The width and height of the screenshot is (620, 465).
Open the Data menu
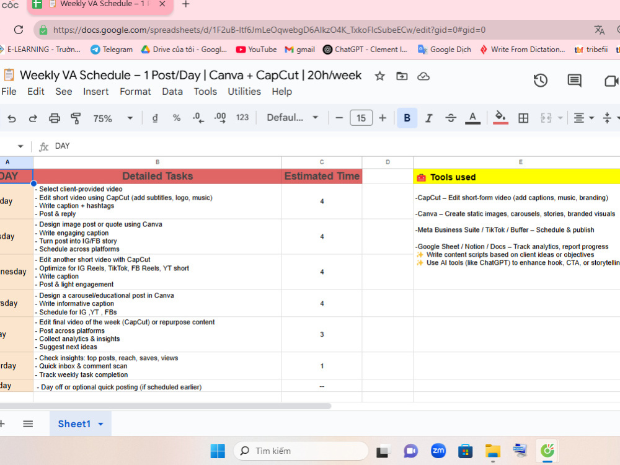[172, 91]
